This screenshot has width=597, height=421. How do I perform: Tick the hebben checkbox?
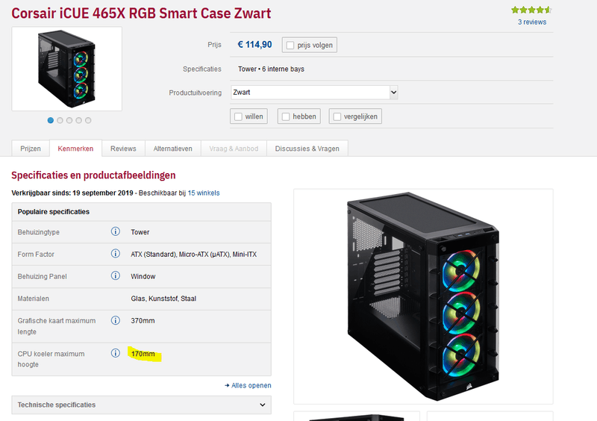(286, 116)
